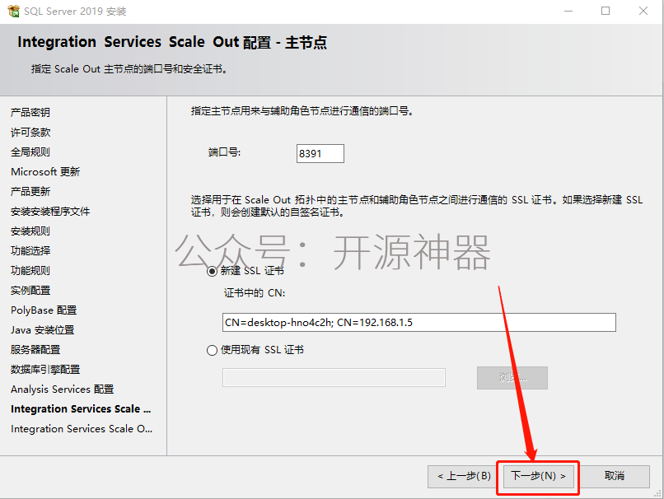Close the SQL Server 2019 安装 window

pos(643,11)
